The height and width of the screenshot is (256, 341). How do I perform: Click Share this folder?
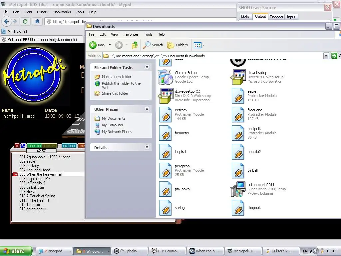(115, 93)
